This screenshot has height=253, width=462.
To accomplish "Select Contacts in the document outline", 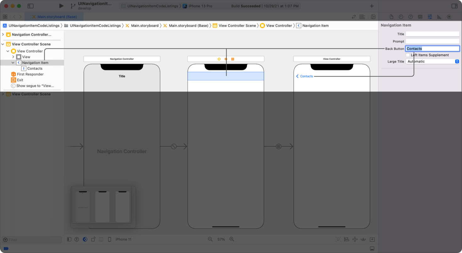I will click(x=35, y=68).
